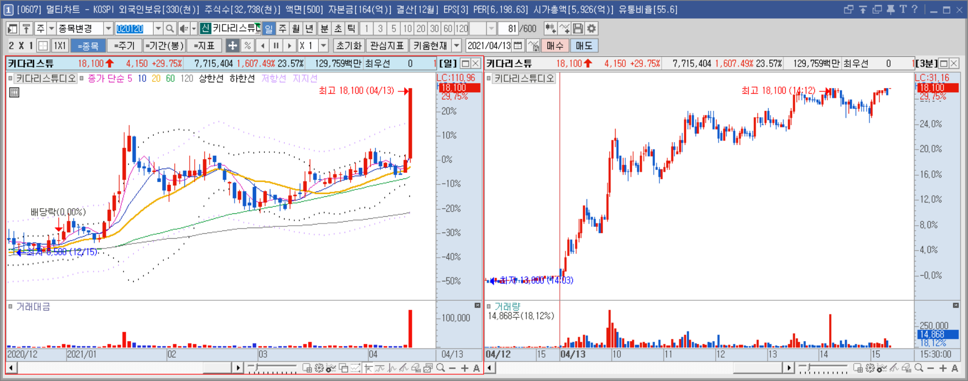
Task: Open the interval dropdown before 81/600
Action: tap(491, 28)
